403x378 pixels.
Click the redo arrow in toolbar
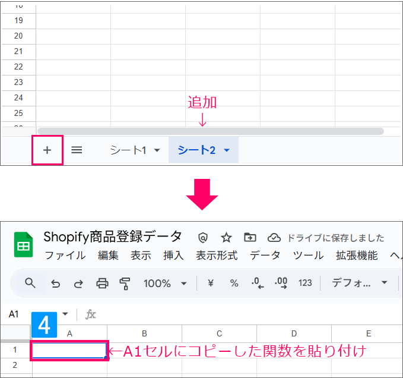tap(78, 283)
